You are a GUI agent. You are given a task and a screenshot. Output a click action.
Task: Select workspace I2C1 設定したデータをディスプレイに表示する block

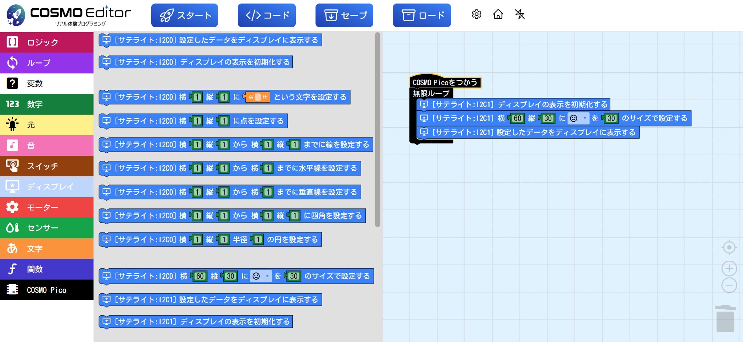tap(528, 132)
